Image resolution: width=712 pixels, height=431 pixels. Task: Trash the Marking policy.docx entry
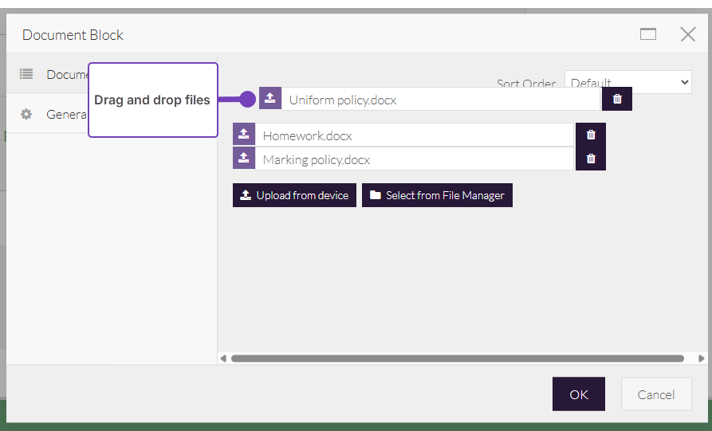click(x=591, y=159)
